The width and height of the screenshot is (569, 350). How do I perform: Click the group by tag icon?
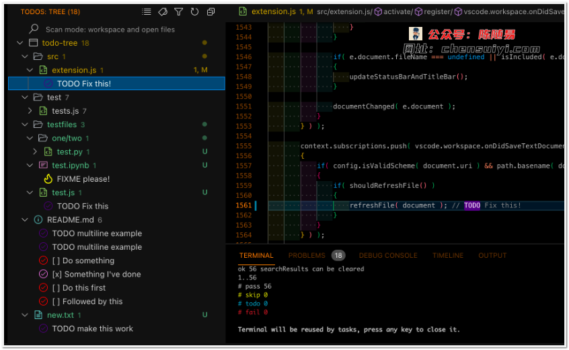(163, 12)
